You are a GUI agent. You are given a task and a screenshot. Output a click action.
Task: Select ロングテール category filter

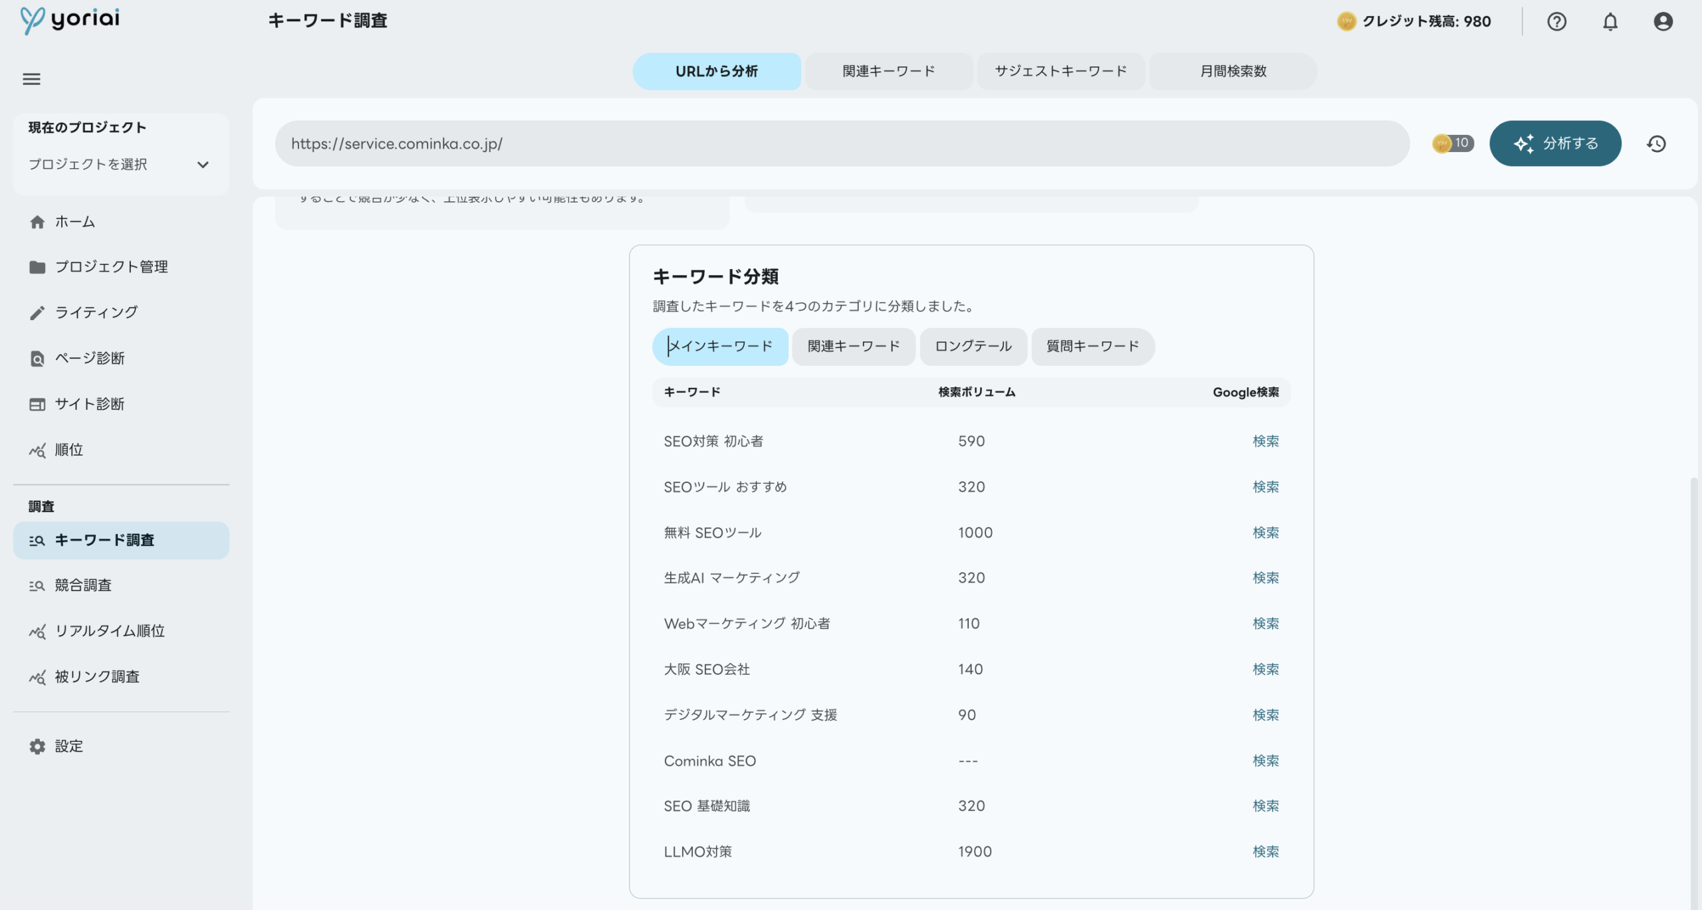973,346
